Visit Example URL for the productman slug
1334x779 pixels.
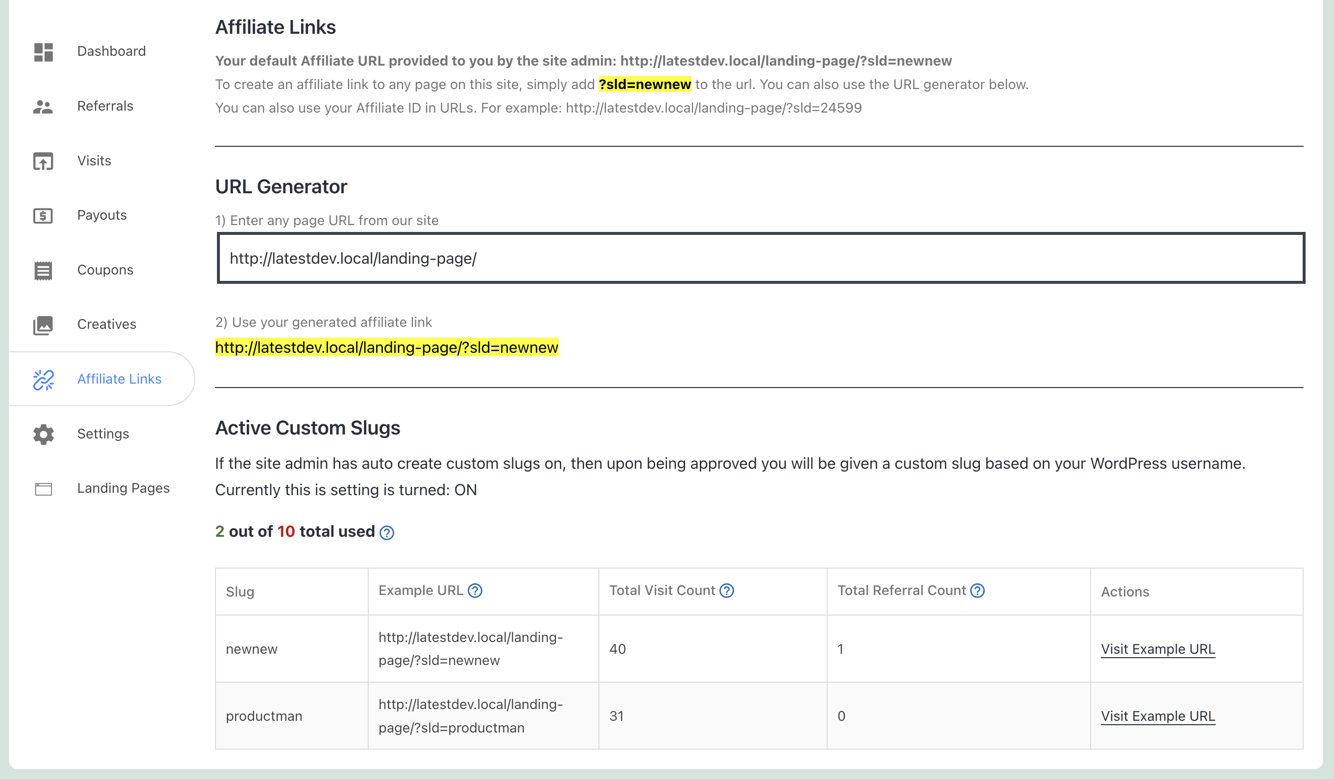click(1158, 716)
